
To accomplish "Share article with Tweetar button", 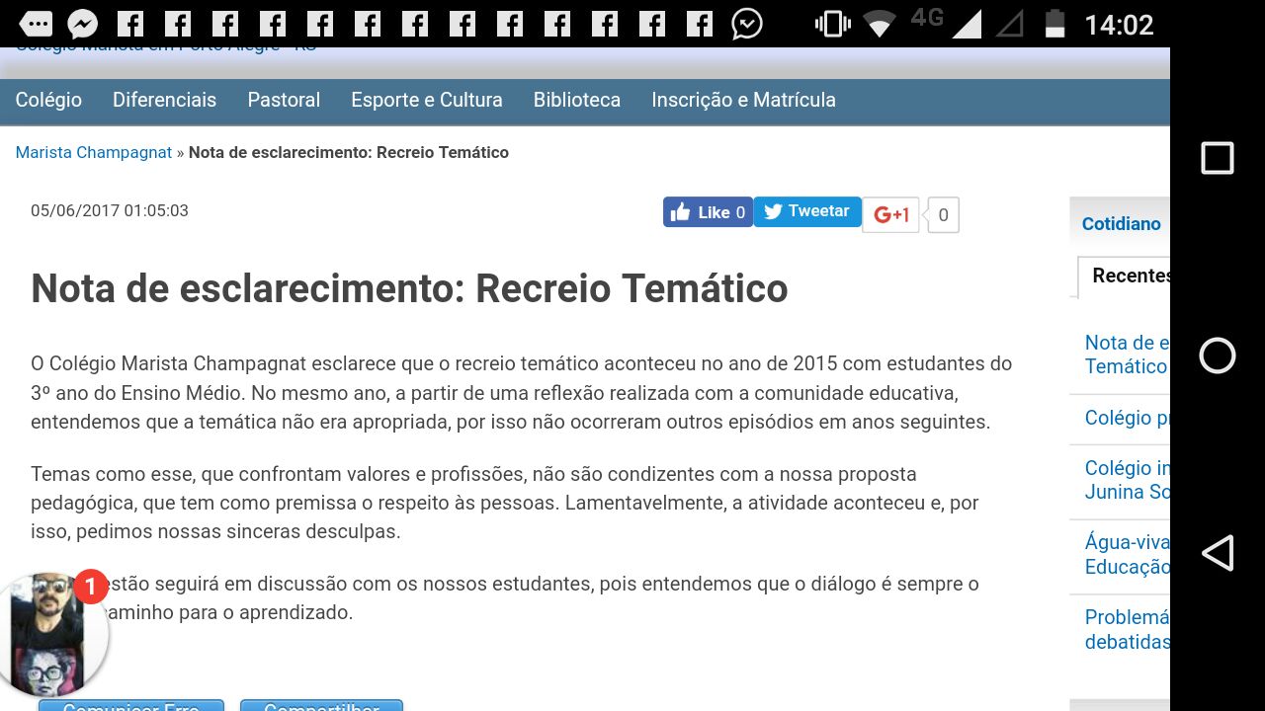I will pyautogui.click(x=807, y=211).
